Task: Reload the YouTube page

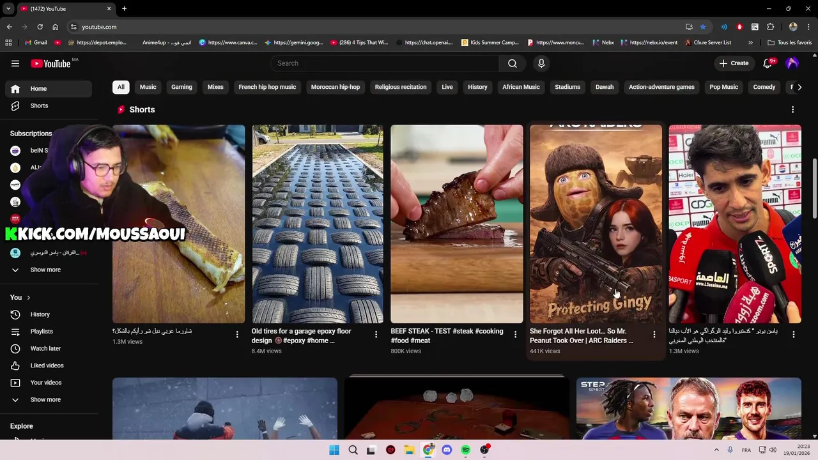Action: point(40,27)
